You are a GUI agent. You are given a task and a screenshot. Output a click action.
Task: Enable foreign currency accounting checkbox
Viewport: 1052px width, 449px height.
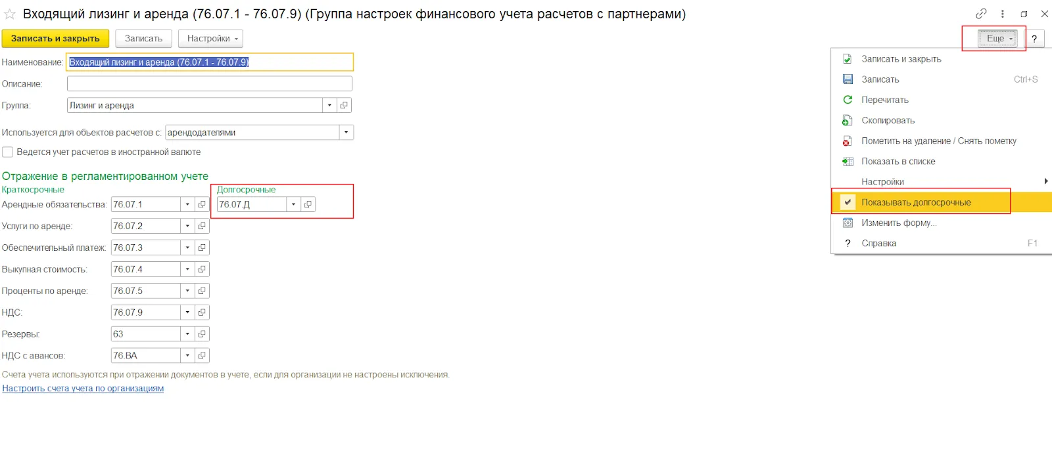point(8,152)
